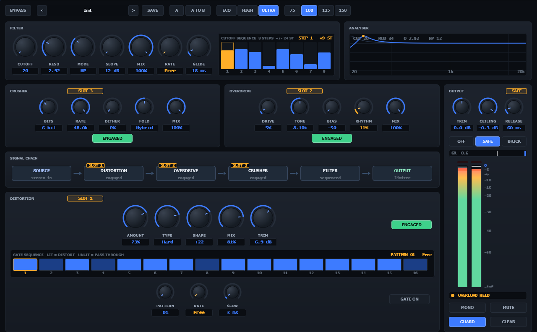Turn on the MUTE output toggle

pos(508,308)
